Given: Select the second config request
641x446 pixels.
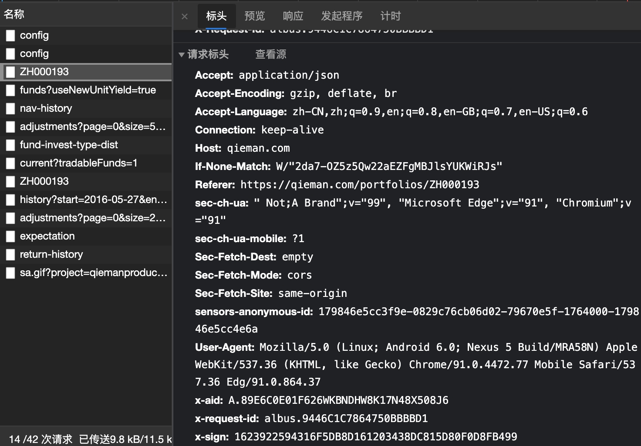Looking at the screenshot, I should coord(86,53).
